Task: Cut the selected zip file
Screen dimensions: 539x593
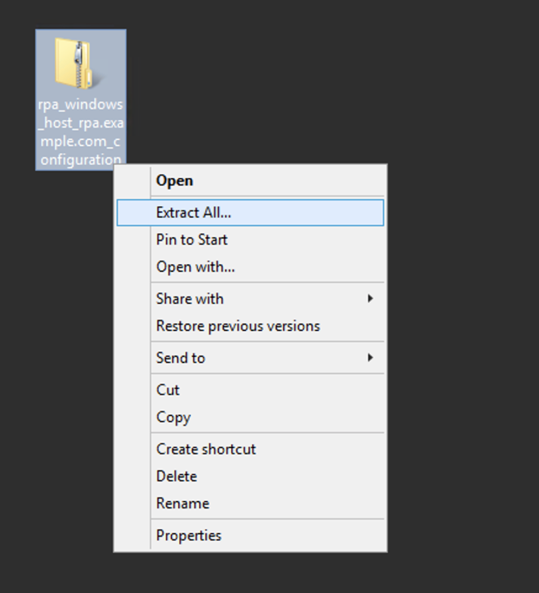Action: [250, 390]
